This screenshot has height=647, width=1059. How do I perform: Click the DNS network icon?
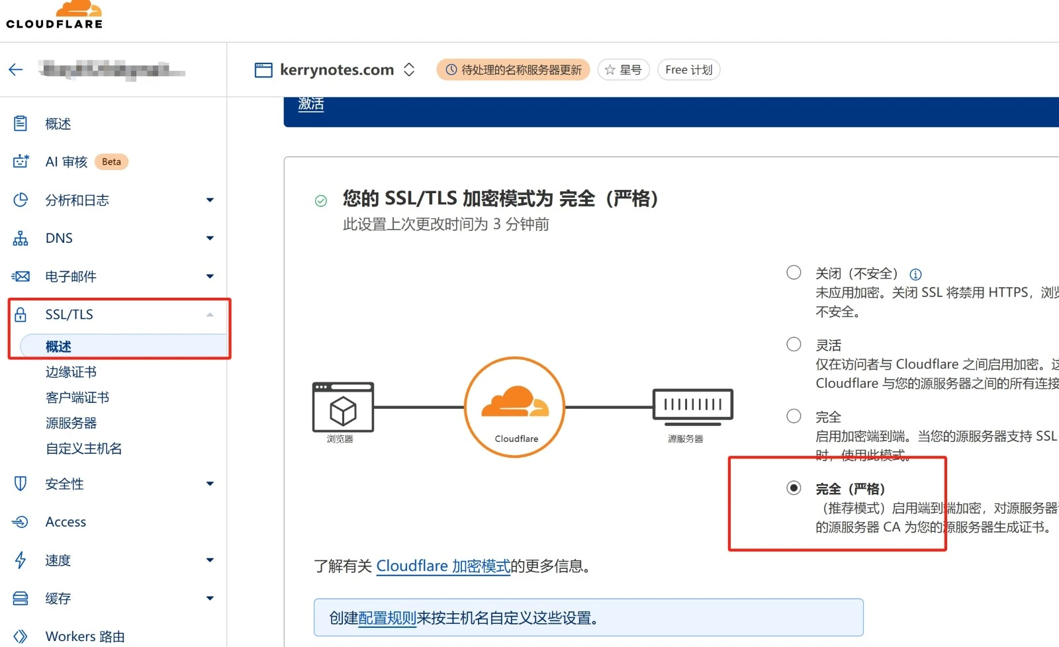click(21, 238)
